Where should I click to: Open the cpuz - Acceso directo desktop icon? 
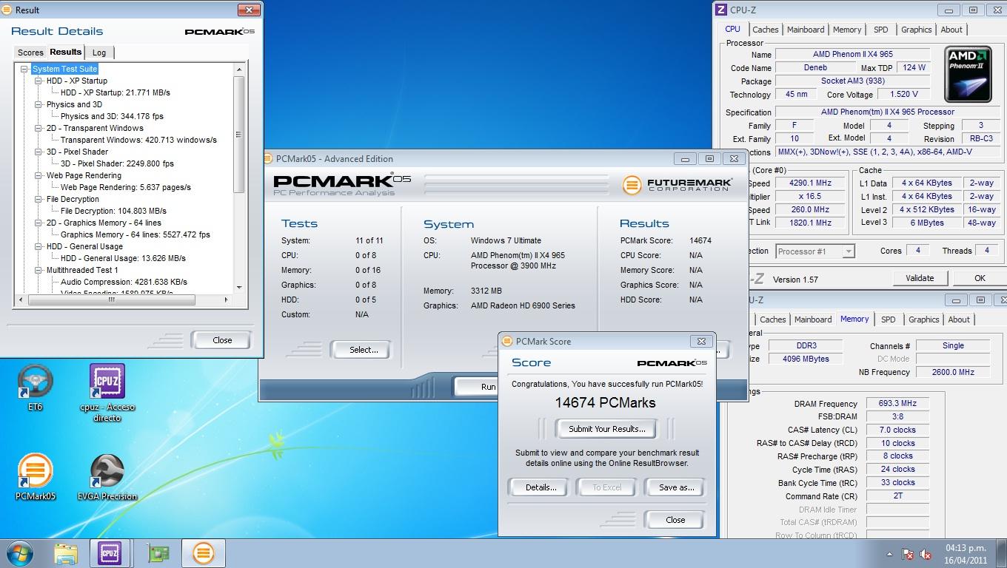pos(107,392)
